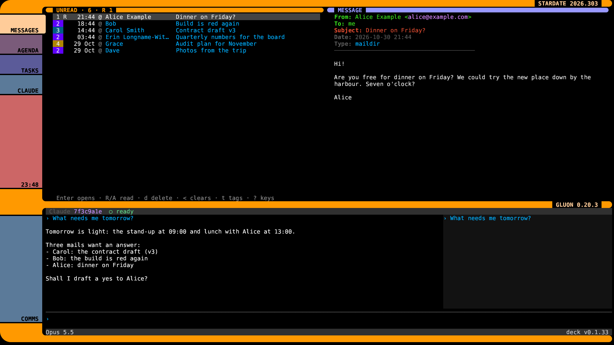This screenshot has height=345, width=614.
Task: Open Grace's Audit plan for November message
Action: tap(186, 44)
